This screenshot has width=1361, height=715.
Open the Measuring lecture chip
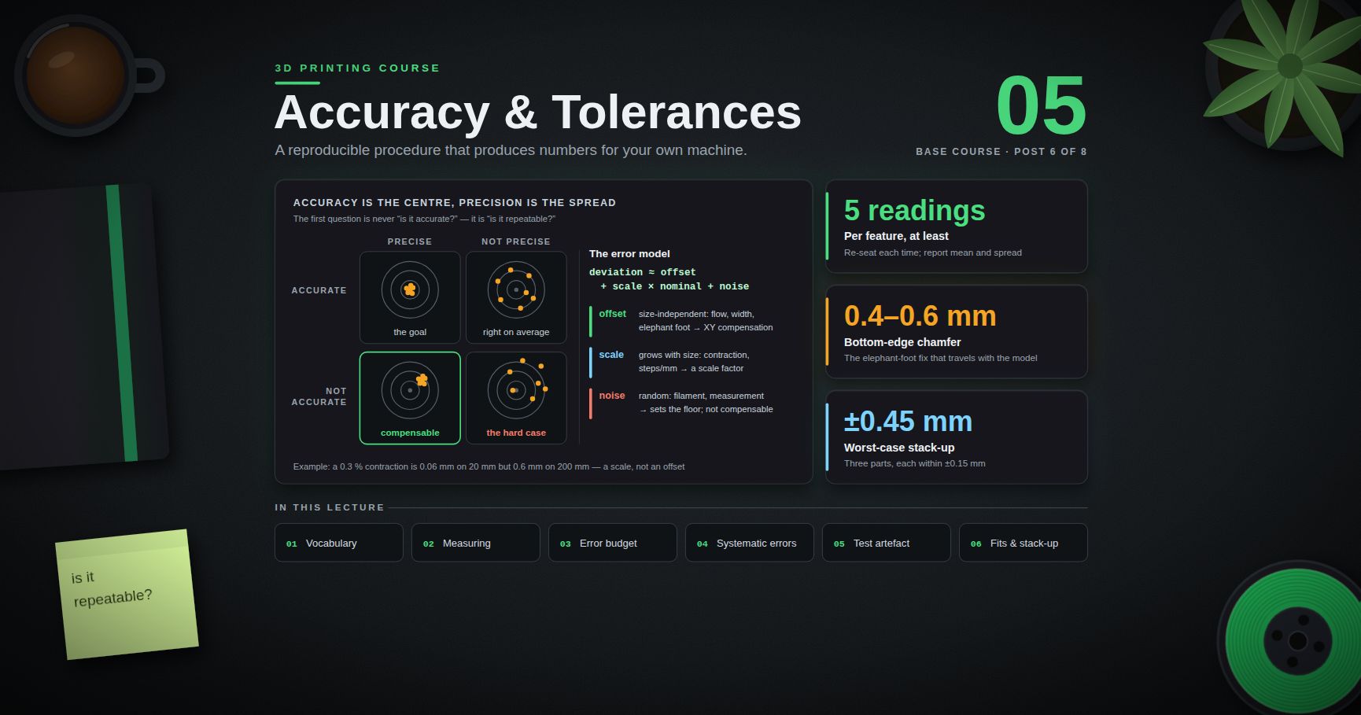(x=475, y=543)
